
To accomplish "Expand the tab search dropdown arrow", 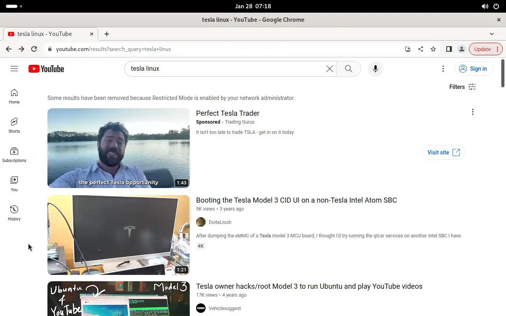I will click(x=492, y=34).
